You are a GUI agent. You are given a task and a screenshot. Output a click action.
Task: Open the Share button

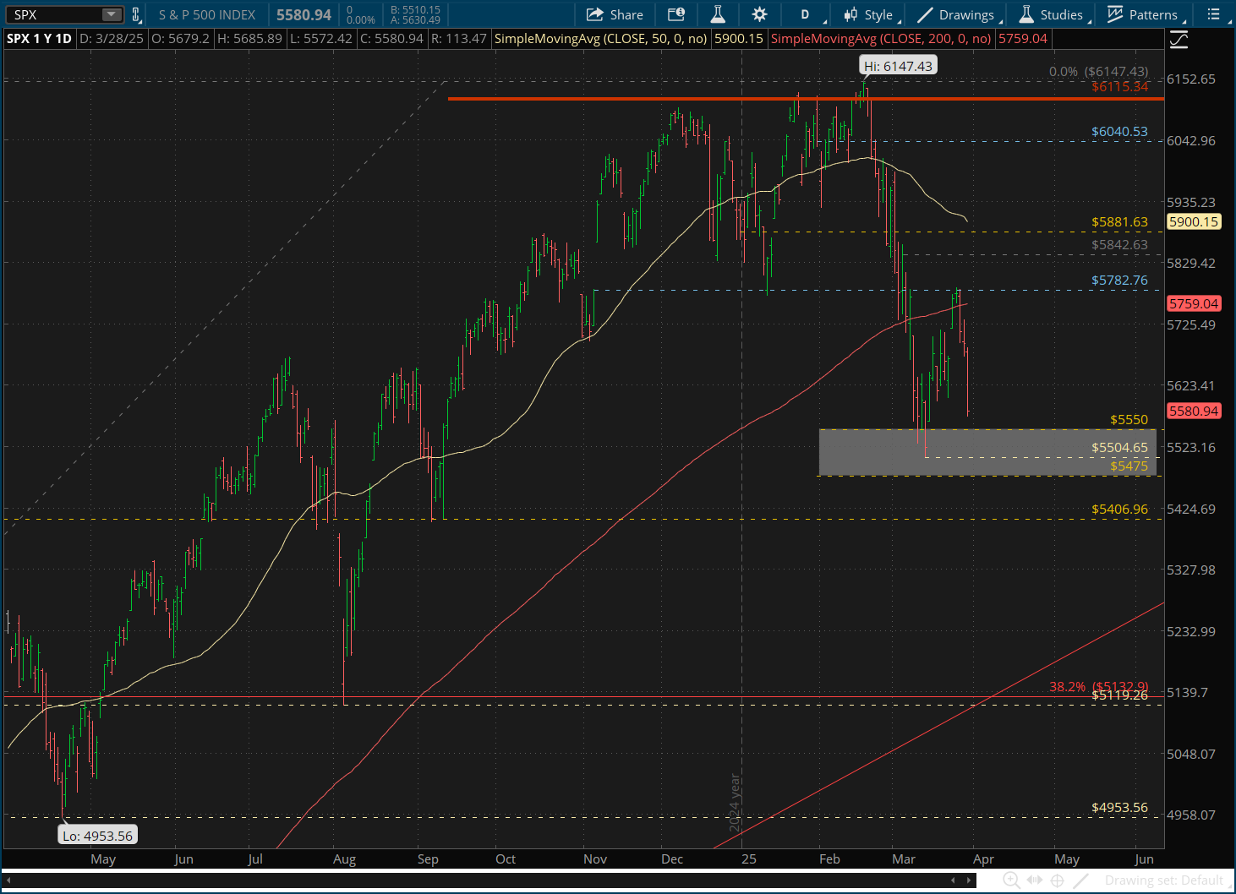coord(615,14)
